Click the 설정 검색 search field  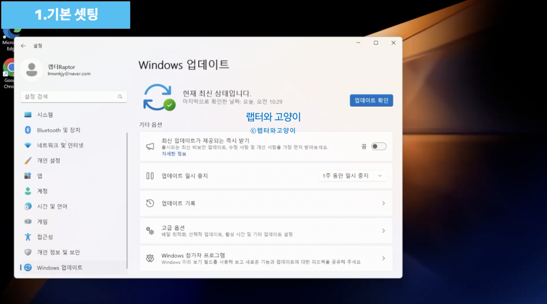click(x=74, y=97)
